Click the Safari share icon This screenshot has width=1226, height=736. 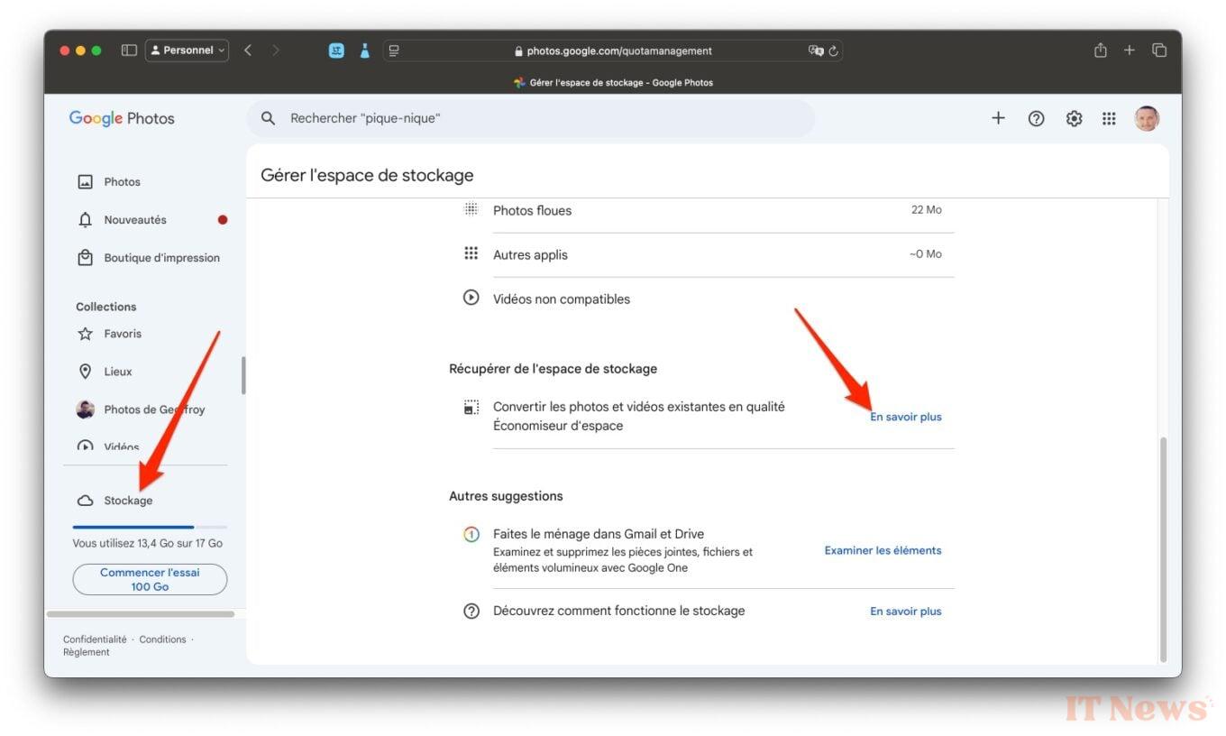(1100, 51)
